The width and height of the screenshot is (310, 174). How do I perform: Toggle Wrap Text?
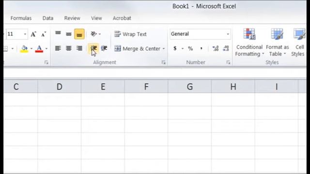[x=130, y=34]
